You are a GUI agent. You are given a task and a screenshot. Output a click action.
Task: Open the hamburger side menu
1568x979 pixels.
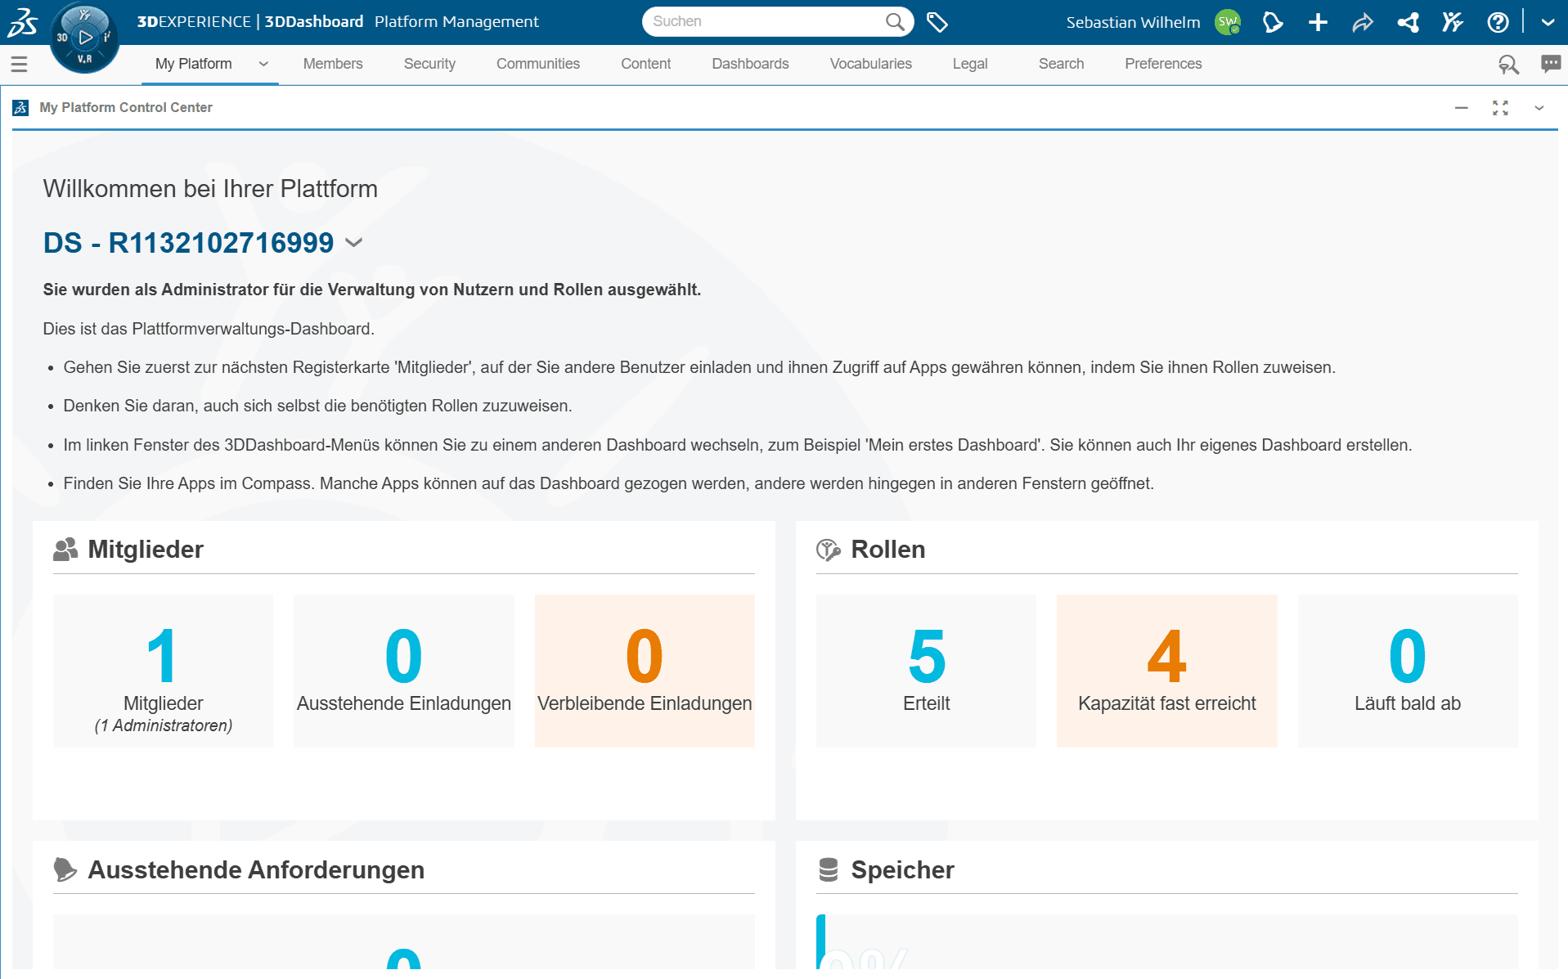click(x=19, y=64)
